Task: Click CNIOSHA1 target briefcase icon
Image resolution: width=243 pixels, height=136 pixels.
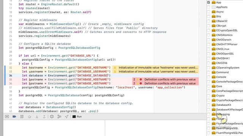Action: click(214, 58)
